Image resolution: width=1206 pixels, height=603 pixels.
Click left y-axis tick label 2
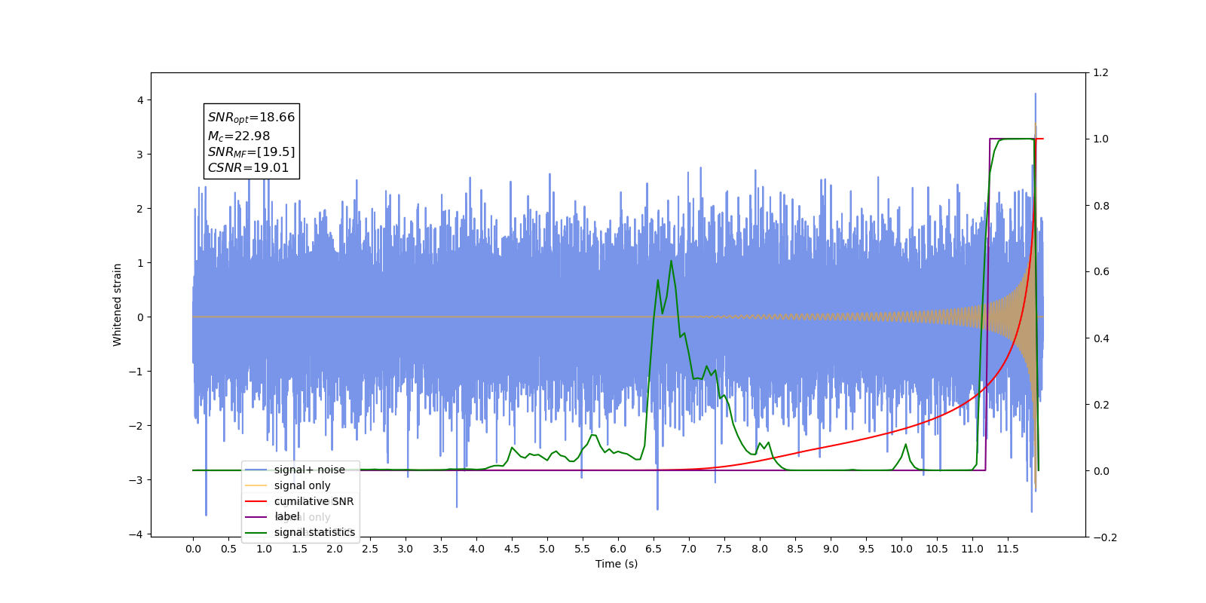pyautogui.click(x=140, y=209)
